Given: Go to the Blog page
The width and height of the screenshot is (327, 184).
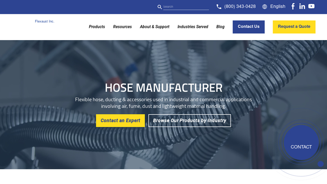Looking at the screenshot, I should click(x=220, y=27).
